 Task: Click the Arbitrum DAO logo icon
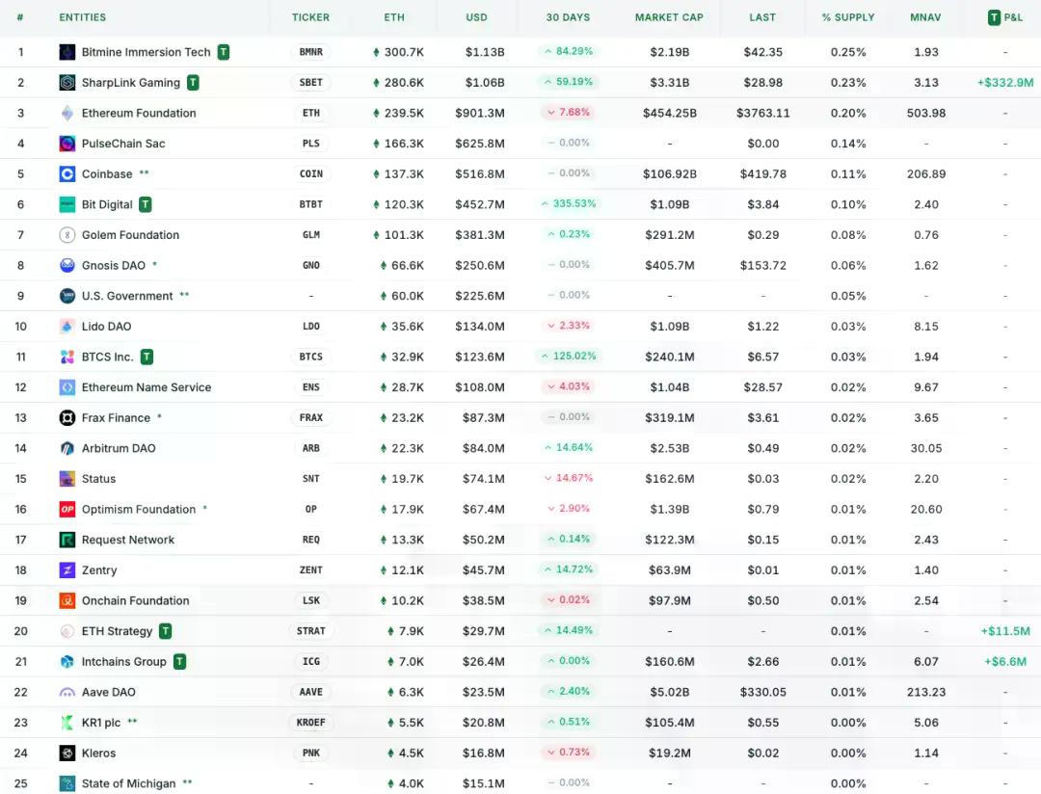67,448
